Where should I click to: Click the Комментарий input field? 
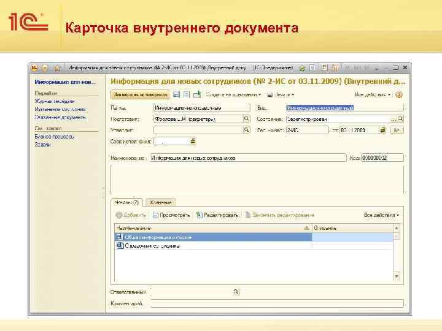[x=277, y=303]
